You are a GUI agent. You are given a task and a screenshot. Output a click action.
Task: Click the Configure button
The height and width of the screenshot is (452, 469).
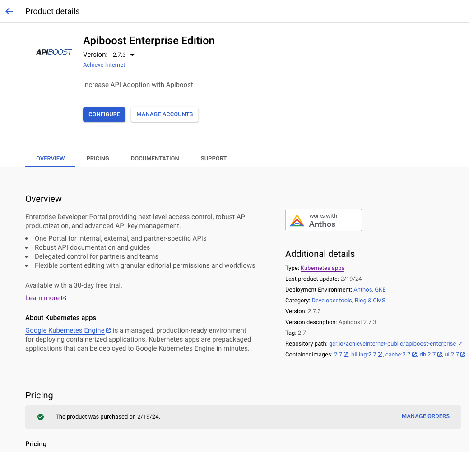tap(104, 114)
